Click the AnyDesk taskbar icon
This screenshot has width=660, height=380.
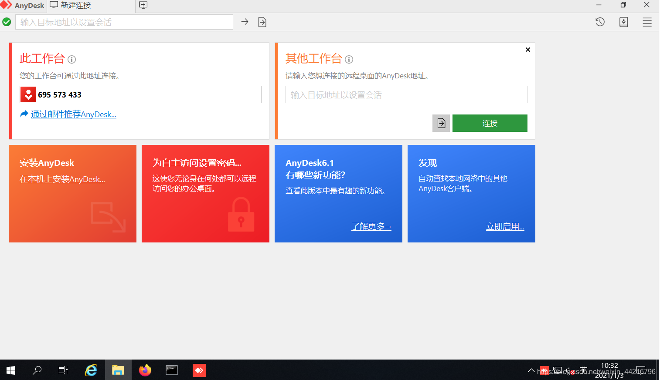click(199, 370)
